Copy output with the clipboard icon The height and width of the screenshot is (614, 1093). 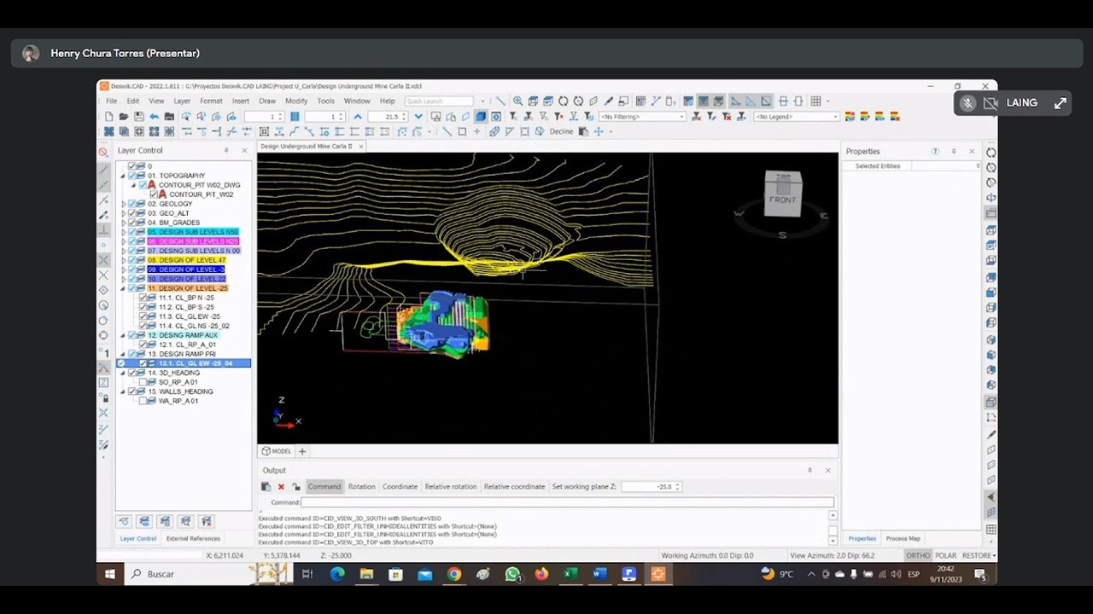[266, 487]
